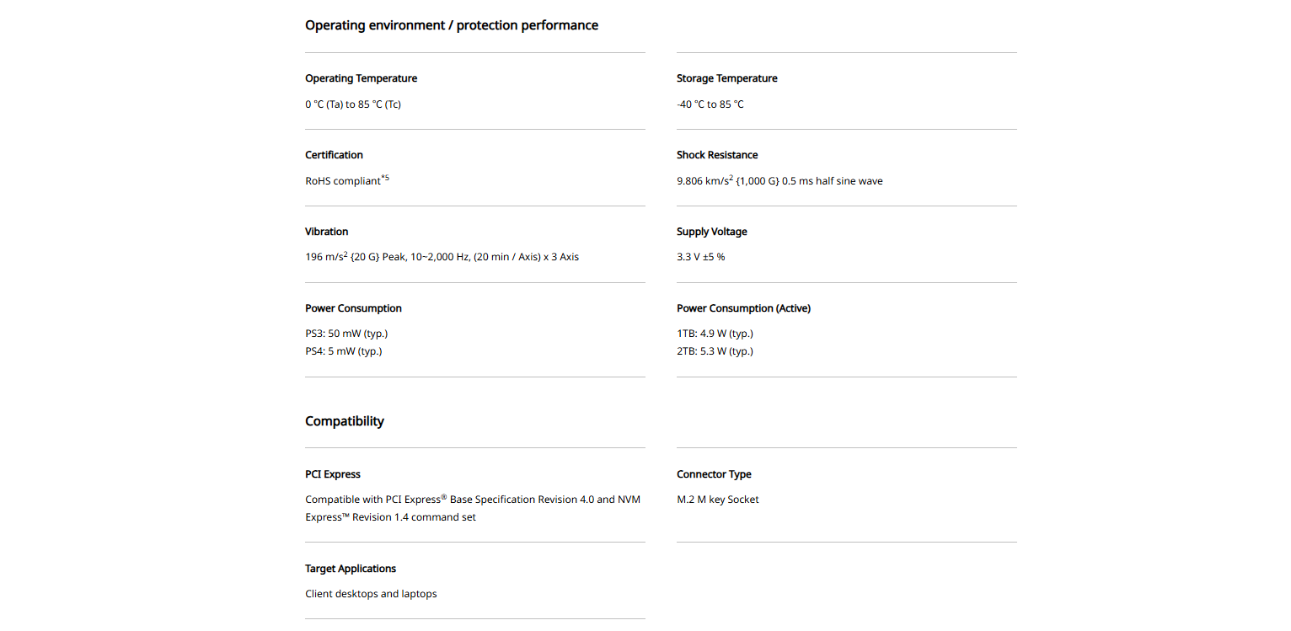
Task: Click the Connector Type label
Action: pos(714,474)
